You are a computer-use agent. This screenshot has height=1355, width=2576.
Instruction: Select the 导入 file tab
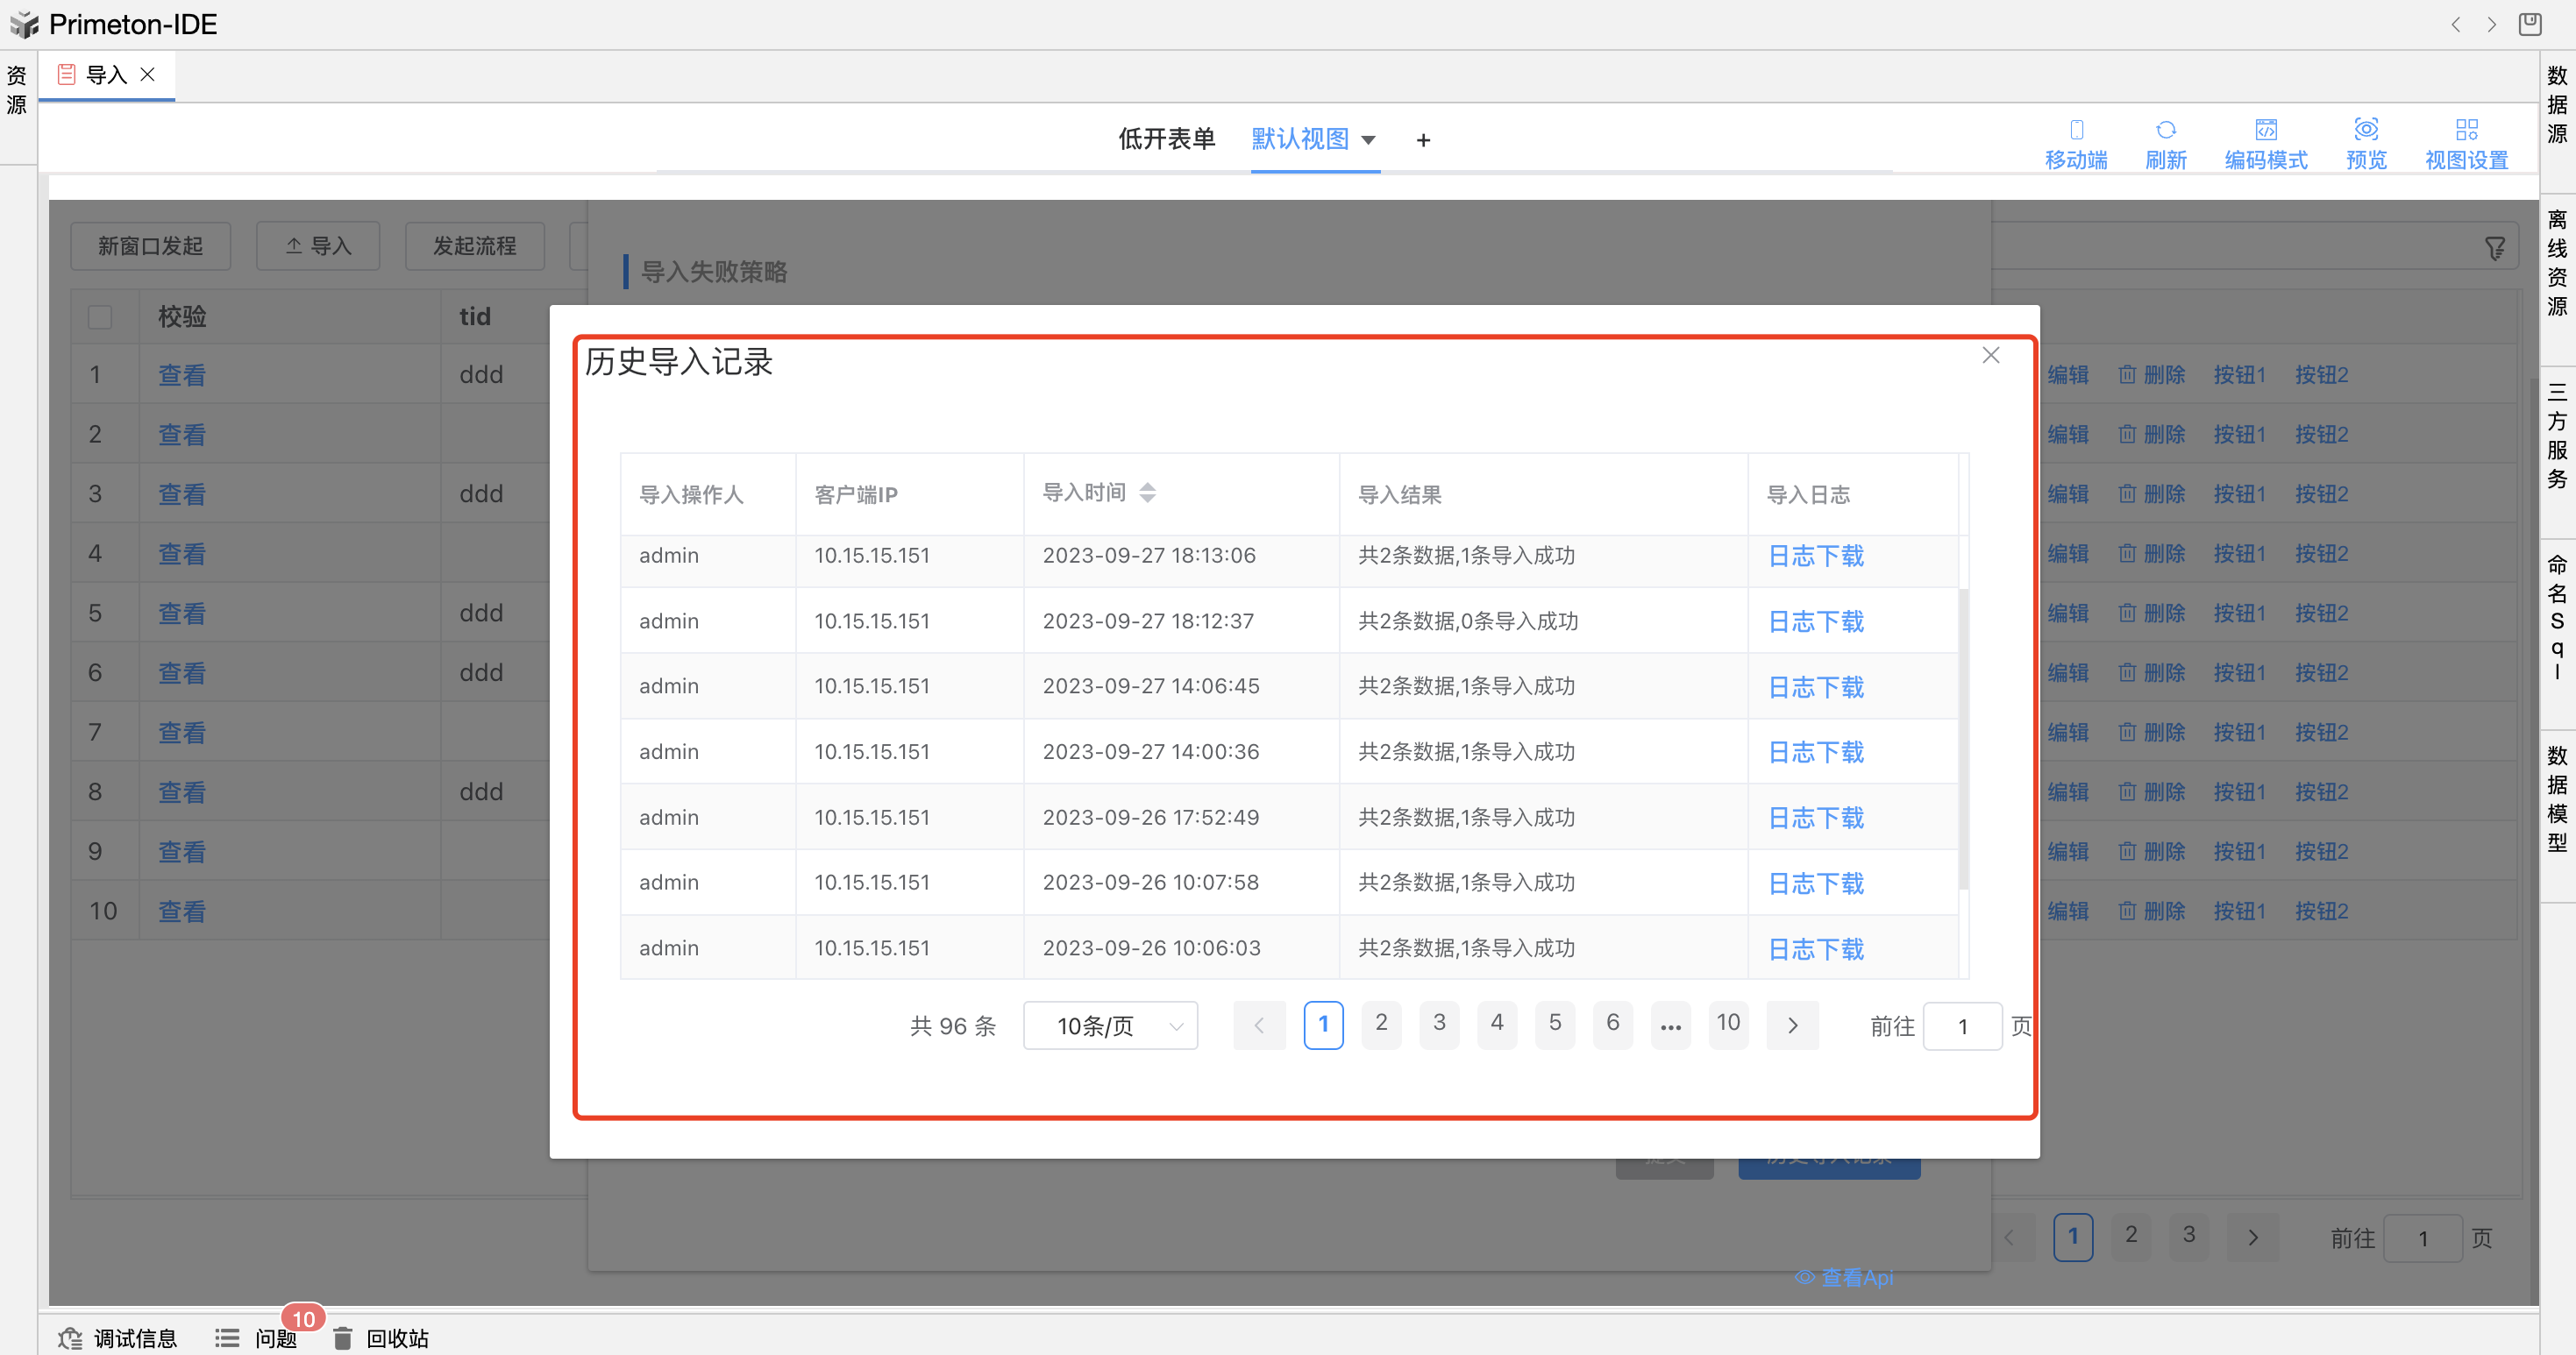106,75
